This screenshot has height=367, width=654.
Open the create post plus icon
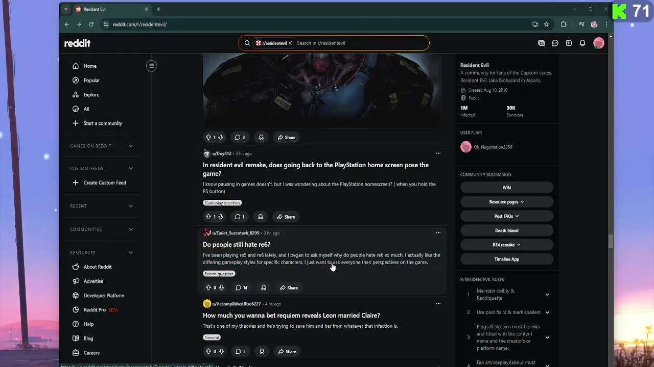(x=569, y=43)
